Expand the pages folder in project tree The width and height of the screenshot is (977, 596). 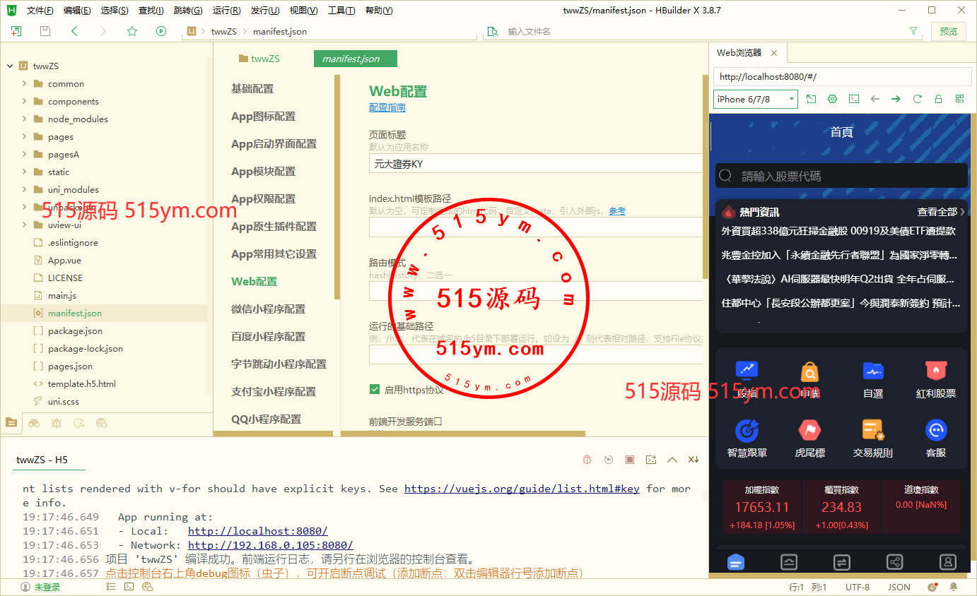click(x=25, y=136)
